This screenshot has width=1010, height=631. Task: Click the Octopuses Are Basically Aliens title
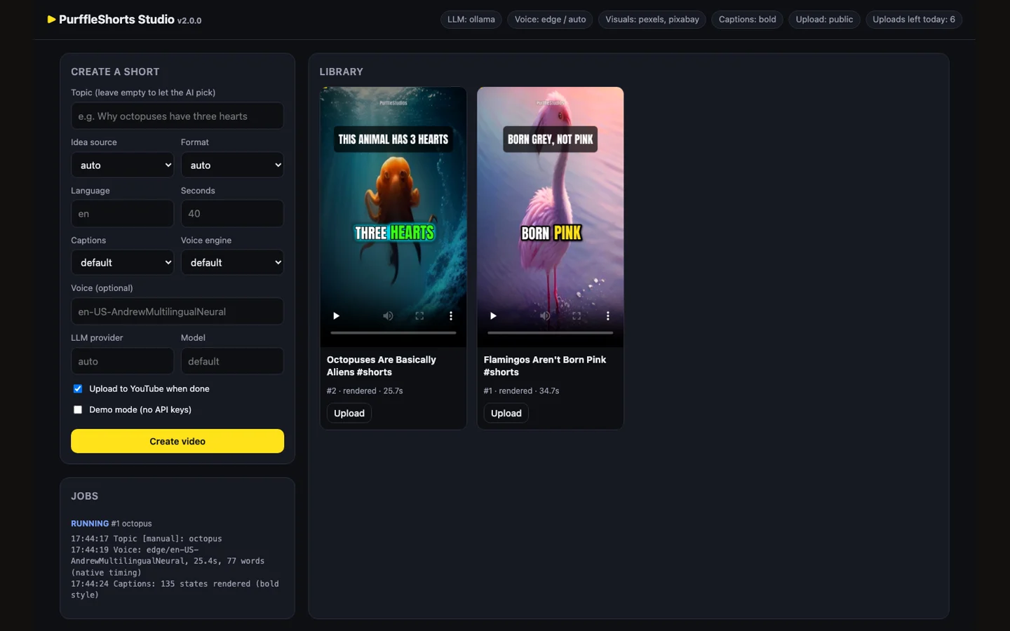pyautogui.click(x=382, y=366)
